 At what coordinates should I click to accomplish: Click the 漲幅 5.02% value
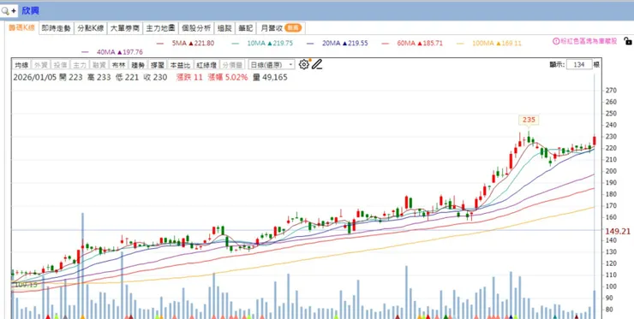point(228,78)
